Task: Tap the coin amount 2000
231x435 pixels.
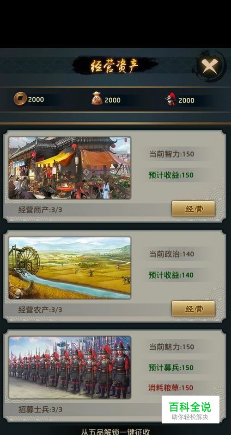Action: coord(36,99)
